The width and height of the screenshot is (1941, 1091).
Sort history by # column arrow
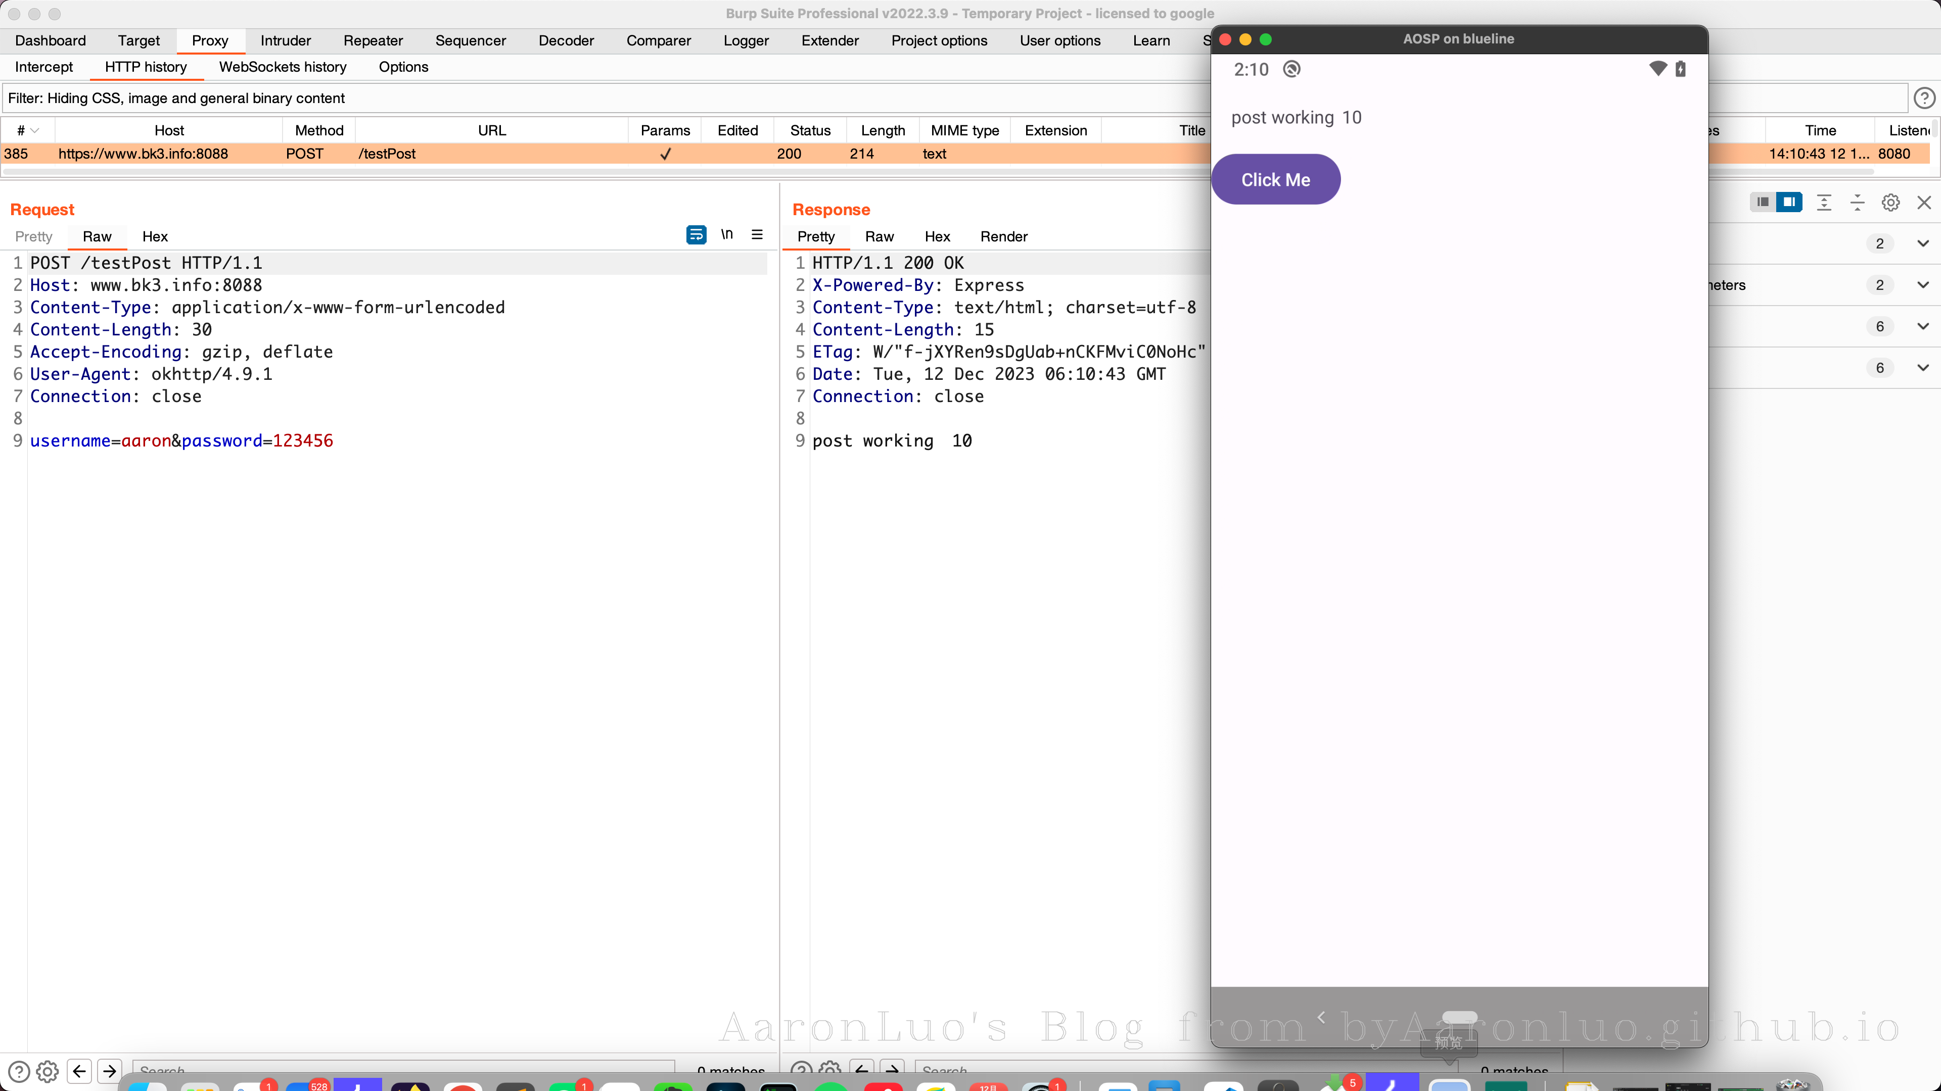(34, 130)
